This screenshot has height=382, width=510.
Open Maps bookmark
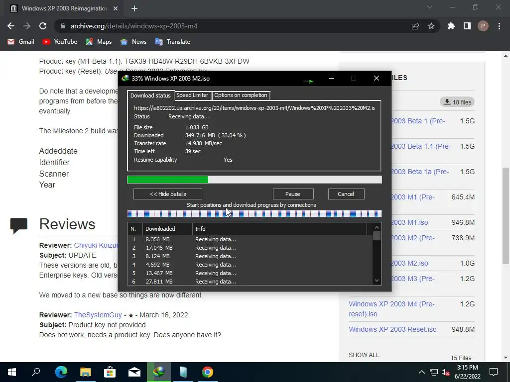coord(99,42)
